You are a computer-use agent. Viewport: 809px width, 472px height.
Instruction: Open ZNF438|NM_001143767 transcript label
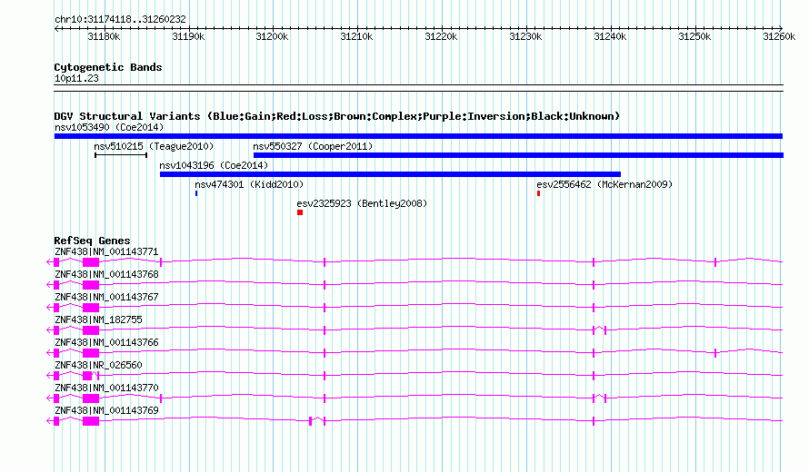pos(106,298)
